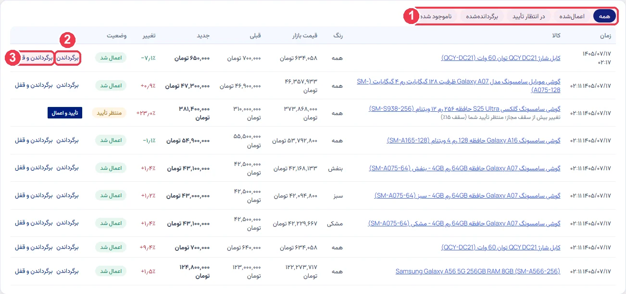The height and width of the screenshot is (294, 626).
Task: Click برگرداندن in the Galaxy A56 row
Action: coord(67,271)
